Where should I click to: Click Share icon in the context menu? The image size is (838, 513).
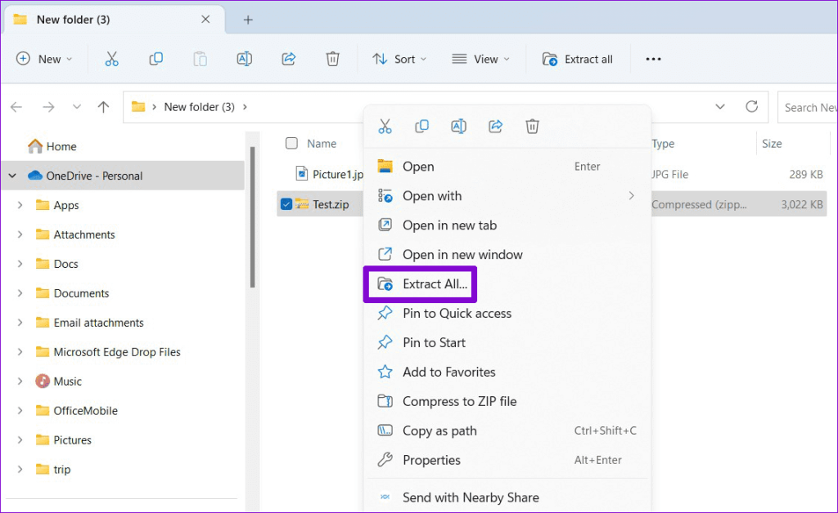click(x=495, y=127)
